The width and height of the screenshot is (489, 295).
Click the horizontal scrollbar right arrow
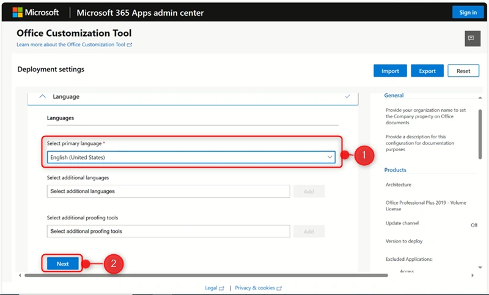point(472,275)
